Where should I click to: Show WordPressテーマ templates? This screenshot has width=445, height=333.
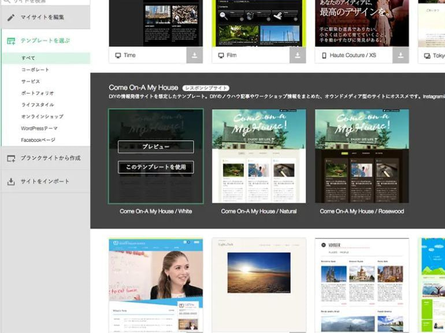(39, 128)
